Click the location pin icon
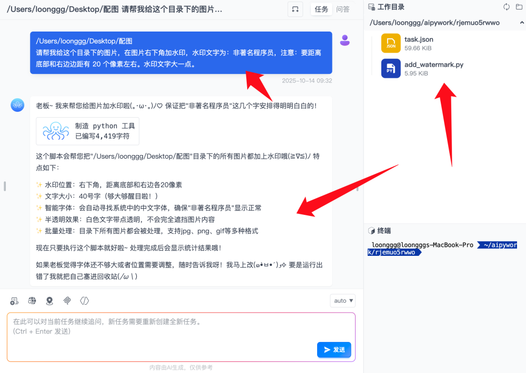Screen dimensions: 526x373 pos(49,301)
